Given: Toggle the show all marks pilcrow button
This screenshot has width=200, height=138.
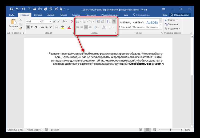Looking at the screenshot, I should [x=114, y=21].
